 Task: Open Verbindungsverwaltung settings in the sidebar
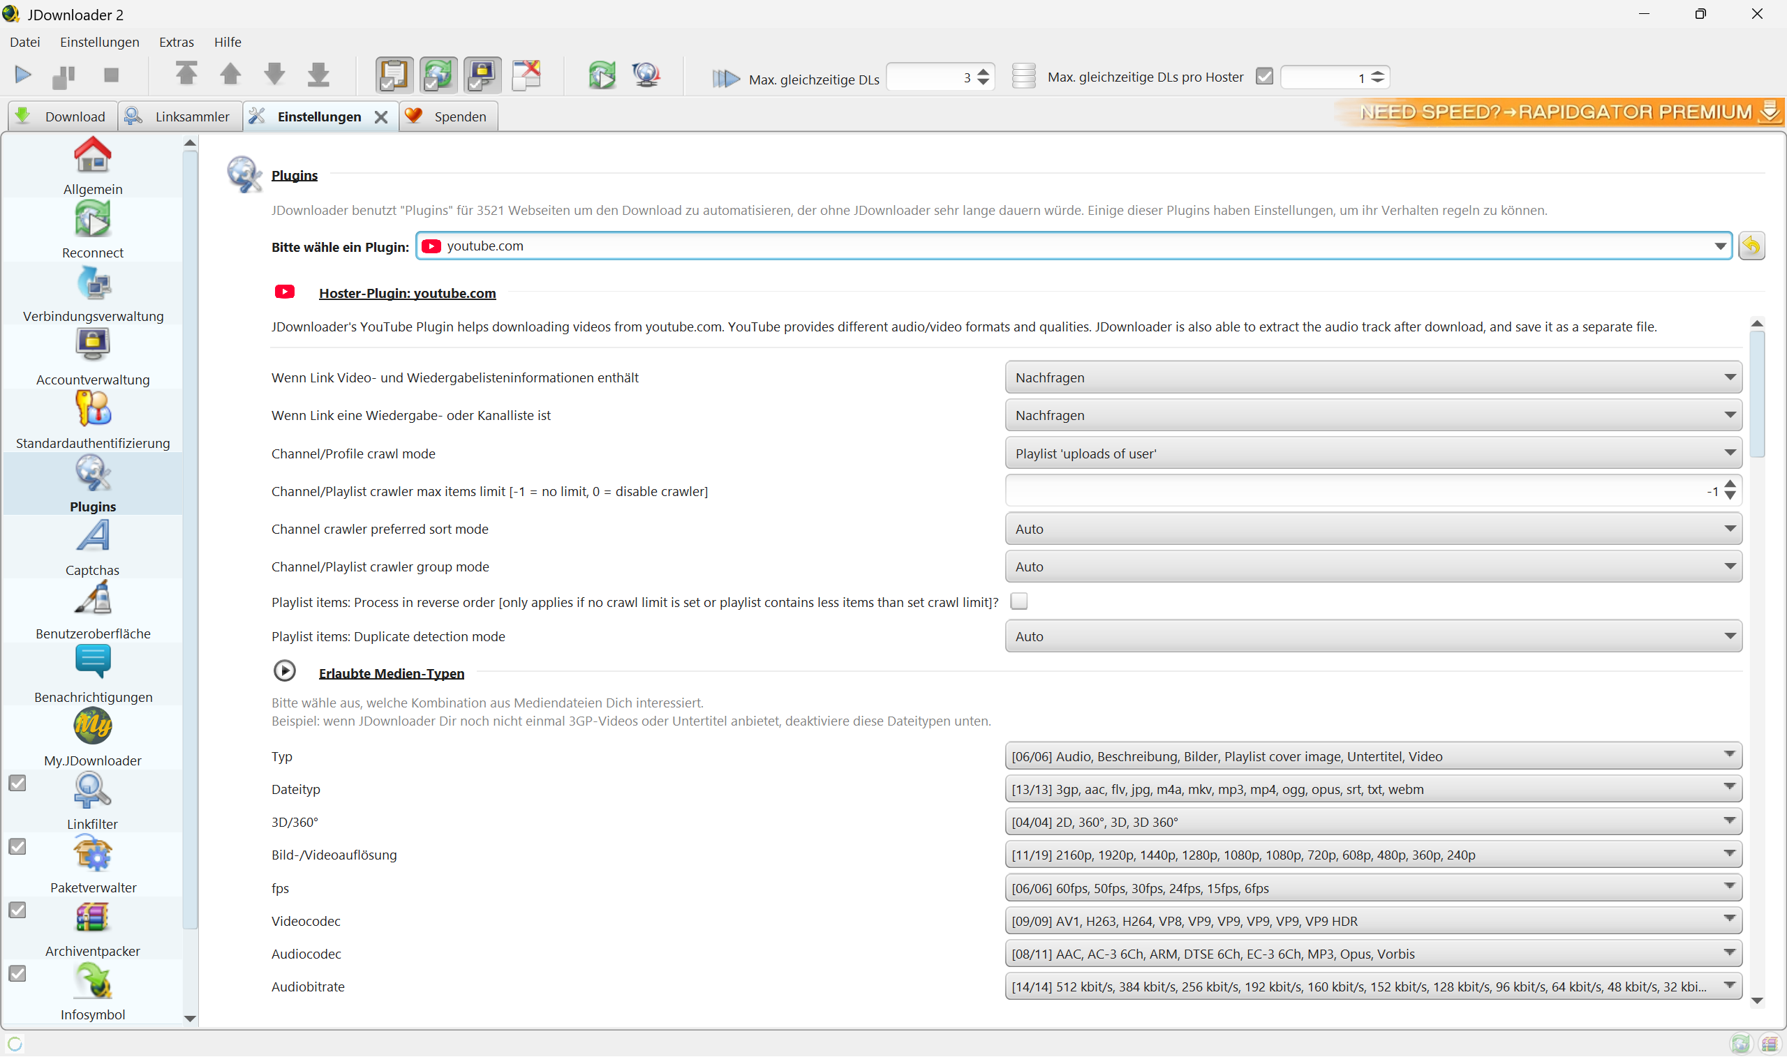[x=93, y=294]
